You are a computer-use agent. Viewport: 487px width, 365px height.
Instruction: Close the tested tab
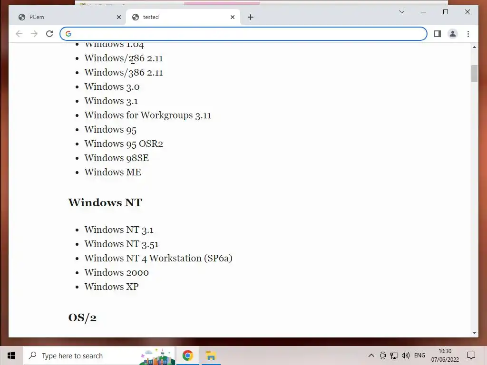[x=232, y=17]
